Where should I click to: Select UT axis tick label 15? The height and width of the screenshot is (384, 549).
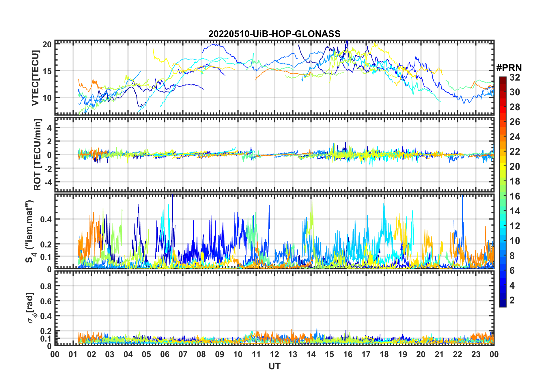coord(329,354)
